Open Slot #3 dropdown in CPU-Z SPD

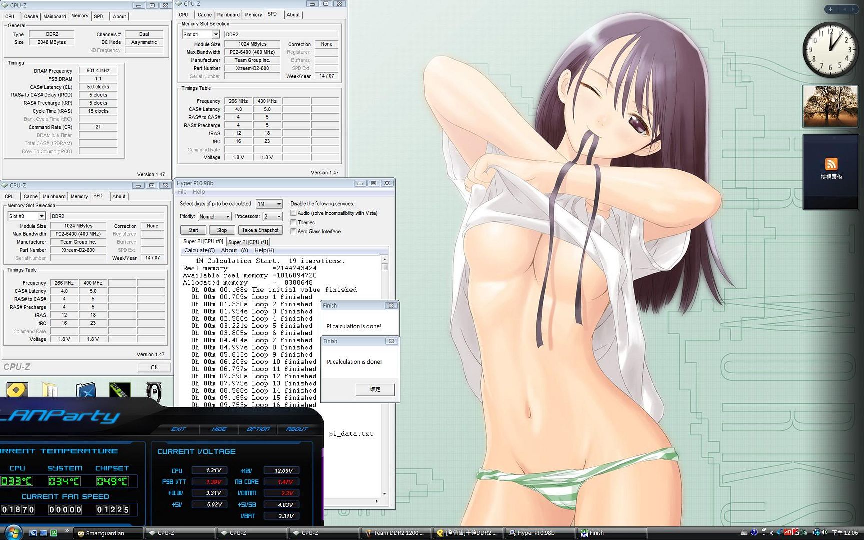[27, 216]
